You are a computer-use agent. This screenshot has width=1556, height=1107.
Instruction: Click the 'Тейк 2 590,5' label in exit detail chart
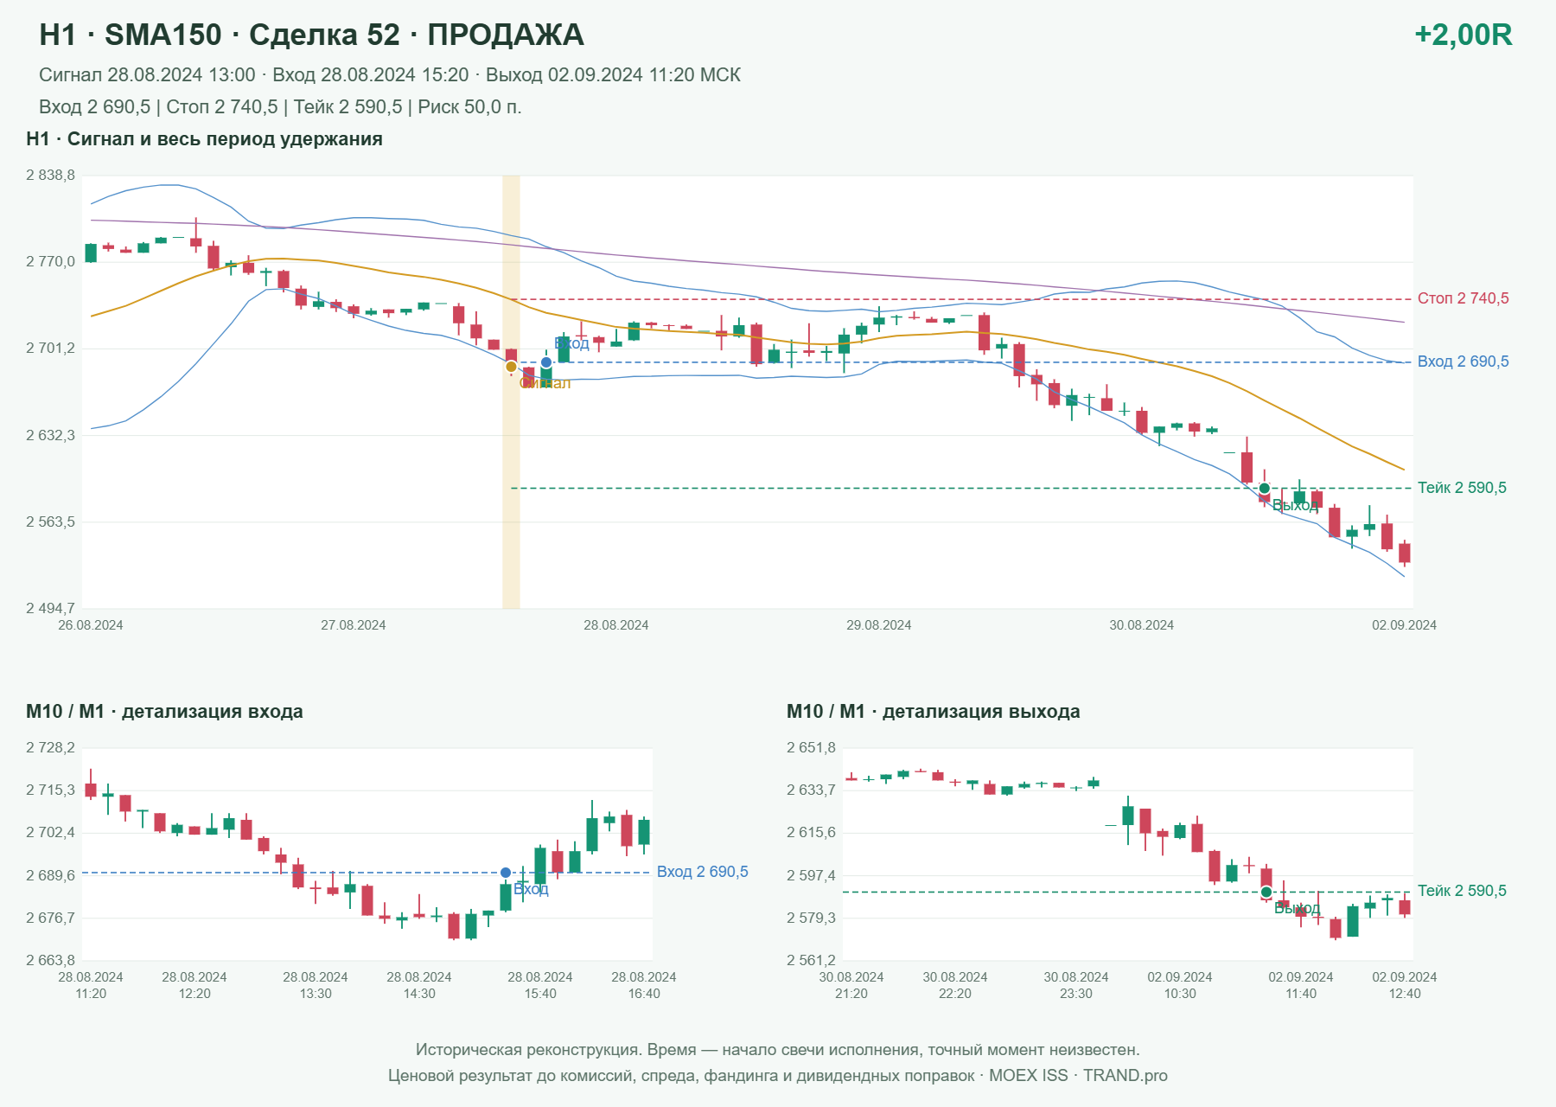(x=1462, y=891)
